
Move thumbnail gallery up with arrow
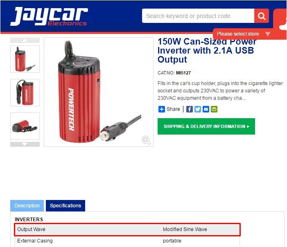click(25, 40)
